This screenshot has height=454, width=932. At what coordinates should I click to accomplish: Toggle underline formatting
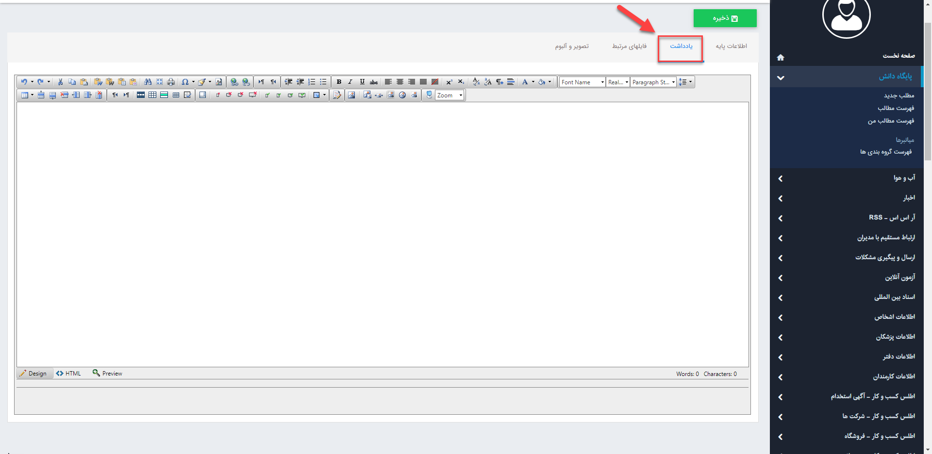tap(362, 82)
